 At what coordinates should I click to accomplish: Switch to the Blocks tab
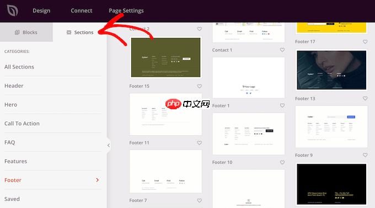tap(26, 33)
